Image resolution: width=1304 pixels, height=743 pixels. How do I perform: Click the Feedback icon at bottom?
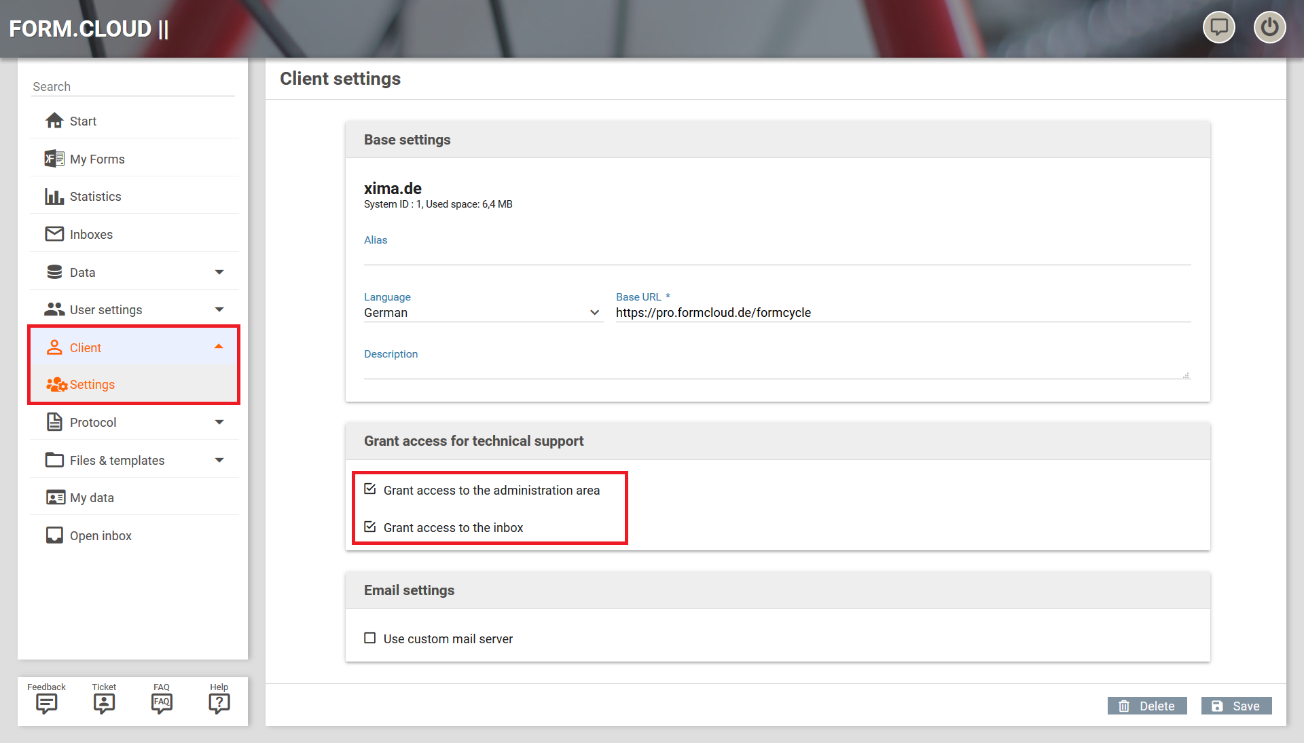[46, 703]
